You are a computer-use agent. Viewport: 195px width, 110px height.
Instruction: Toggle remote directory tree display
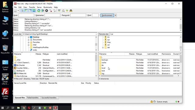point(30,11)
